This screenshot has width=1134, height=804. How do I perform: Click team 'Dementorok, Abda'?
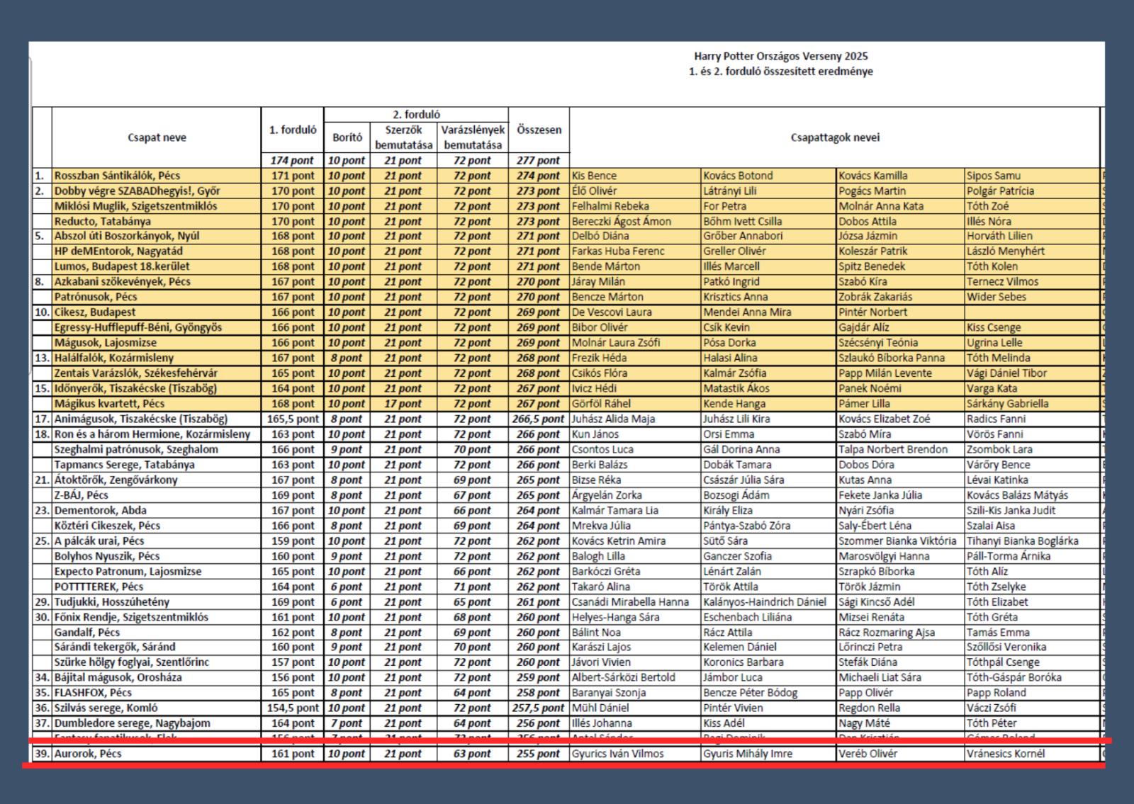pyautogui.click(x=101, y=510)
